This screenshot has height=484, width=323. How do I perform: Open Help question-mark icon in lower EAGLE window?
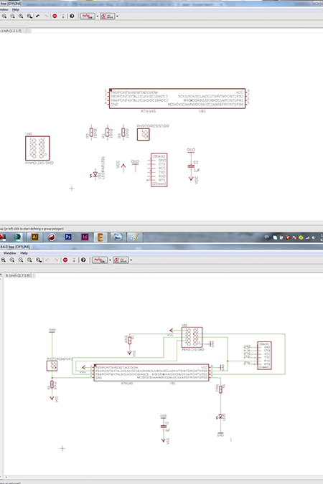click(x=83, y=260)
